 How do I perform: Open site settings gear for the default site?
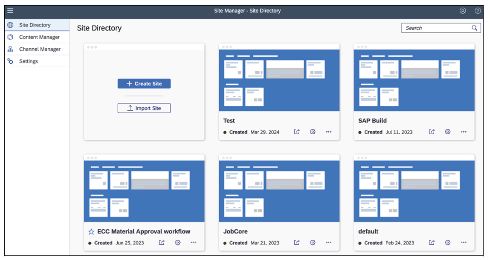[x=447, y=243]
